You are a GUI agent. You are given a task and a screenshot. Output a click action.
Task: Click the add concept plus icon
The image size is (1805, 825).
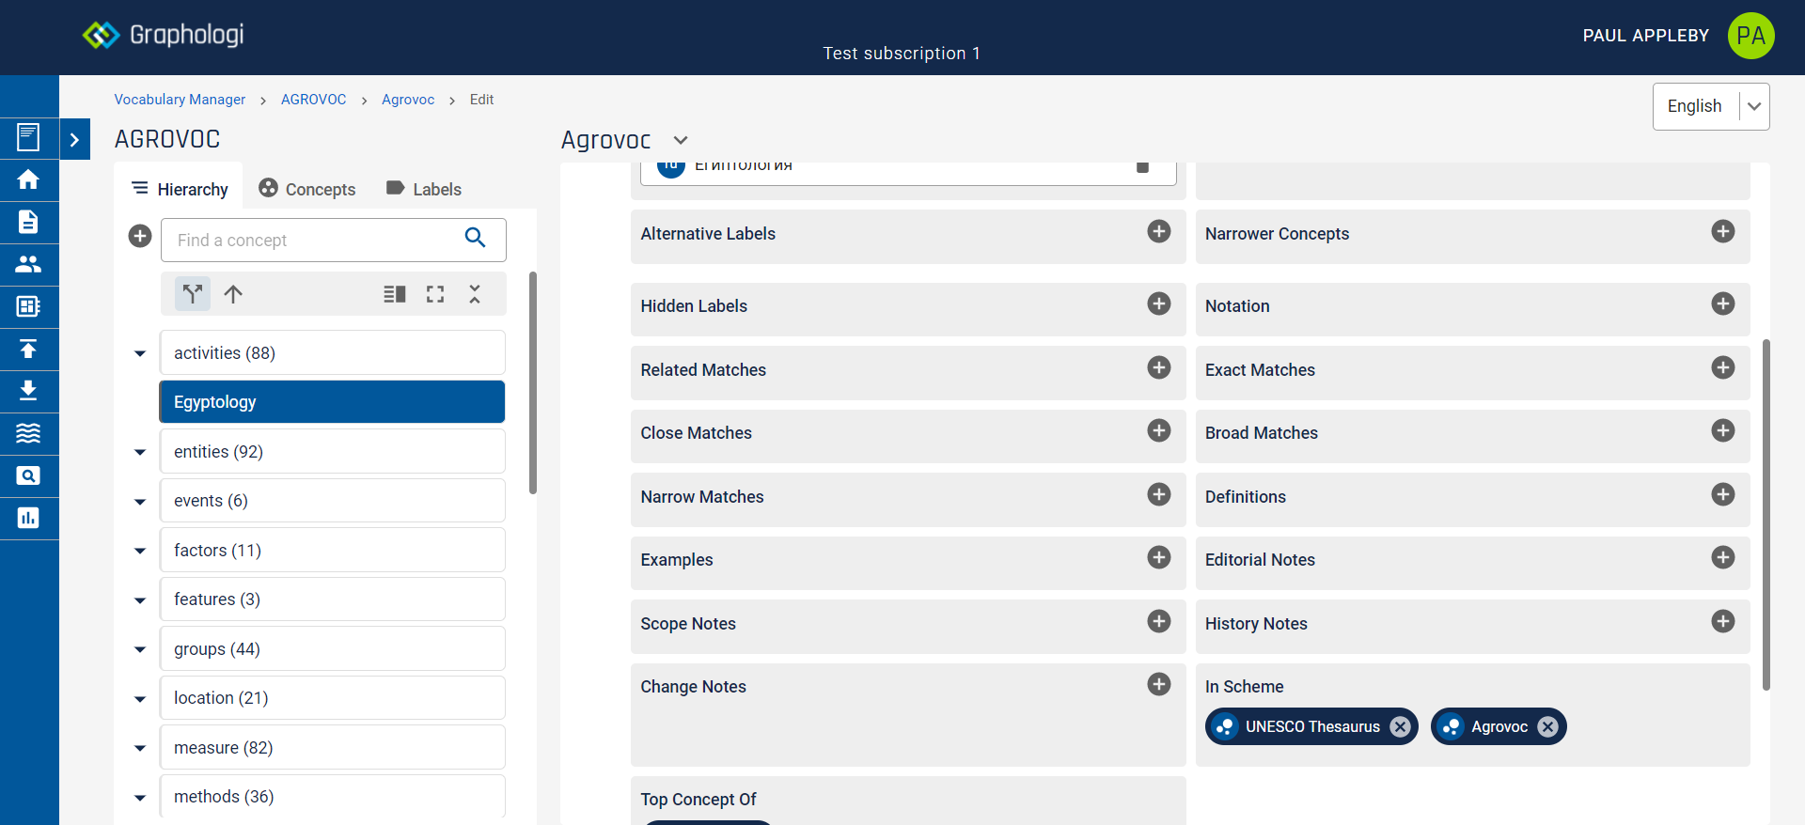click(x=140, y=236)
